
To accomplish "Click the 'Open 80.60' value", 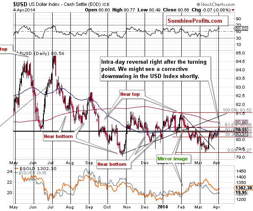I will click(x=97, y=10).
